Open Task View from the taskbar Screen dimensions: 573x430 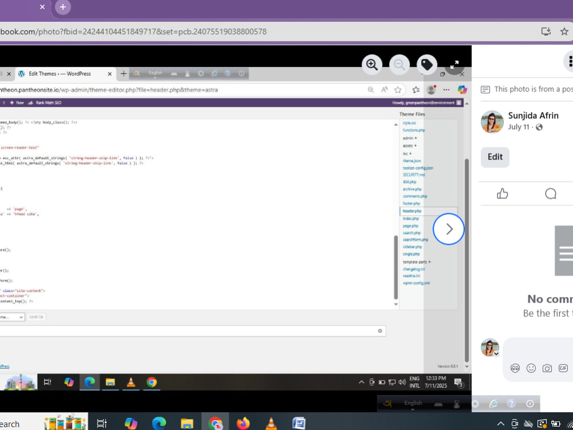tap(101, 424)
